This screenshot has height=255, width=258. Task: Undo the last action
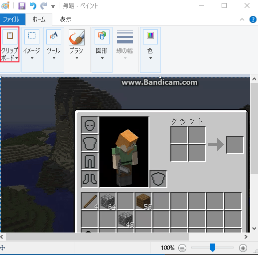click(x=33, y=6)
